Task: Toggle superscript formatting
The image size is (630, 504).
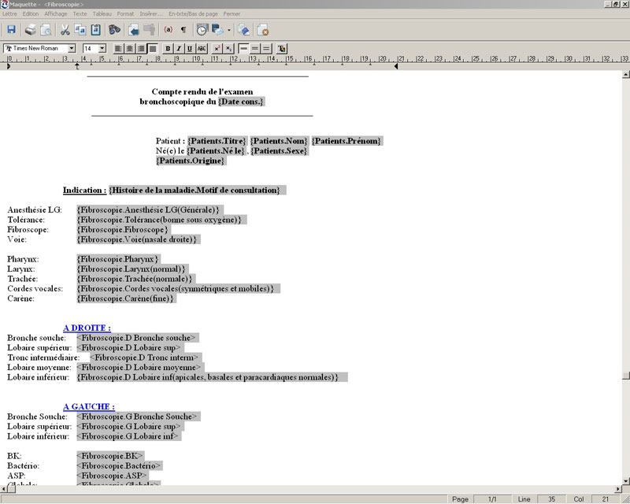Action: point(217,49)
